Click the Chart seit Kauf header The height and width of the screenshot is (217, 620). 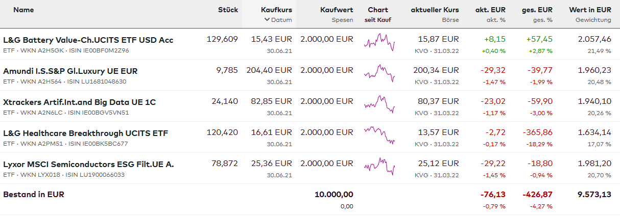coord(377,14)
